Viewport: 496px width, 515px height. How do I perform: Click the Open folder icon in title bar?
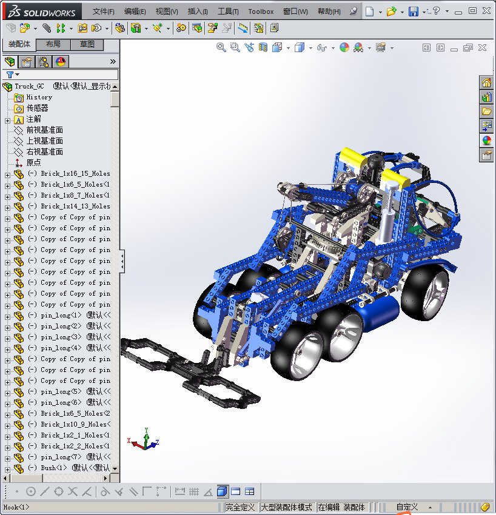click(391, 12)
